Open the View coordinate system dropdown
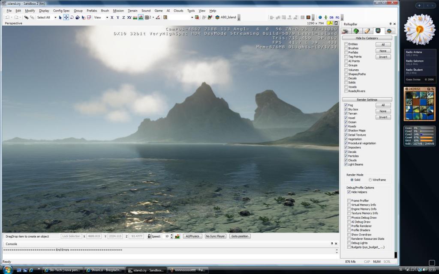Viewport: 439px width, 274px height. 107,17
